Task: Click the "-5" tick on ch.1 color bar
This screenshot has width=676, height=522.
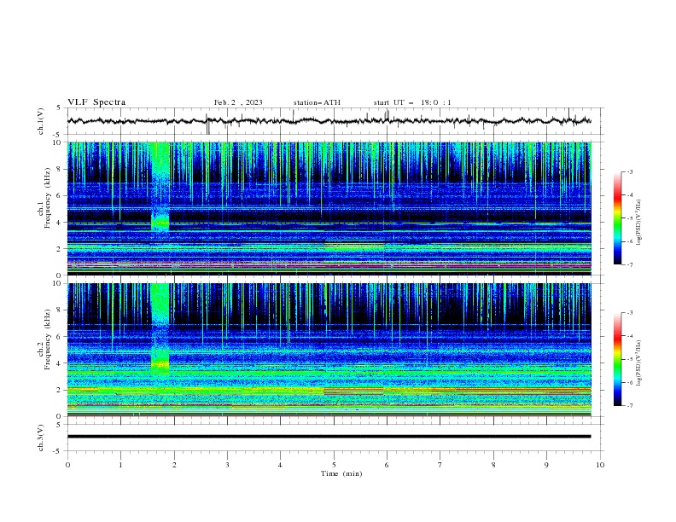Action: [629, 218]
